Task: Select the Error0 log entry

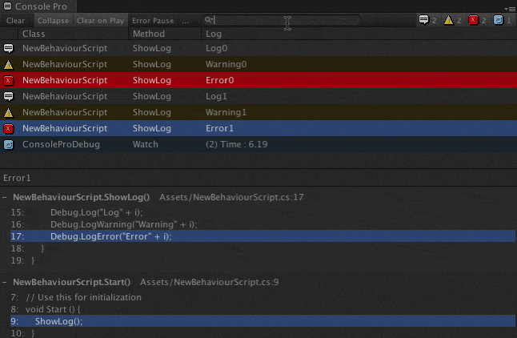Action: [258, 80]
